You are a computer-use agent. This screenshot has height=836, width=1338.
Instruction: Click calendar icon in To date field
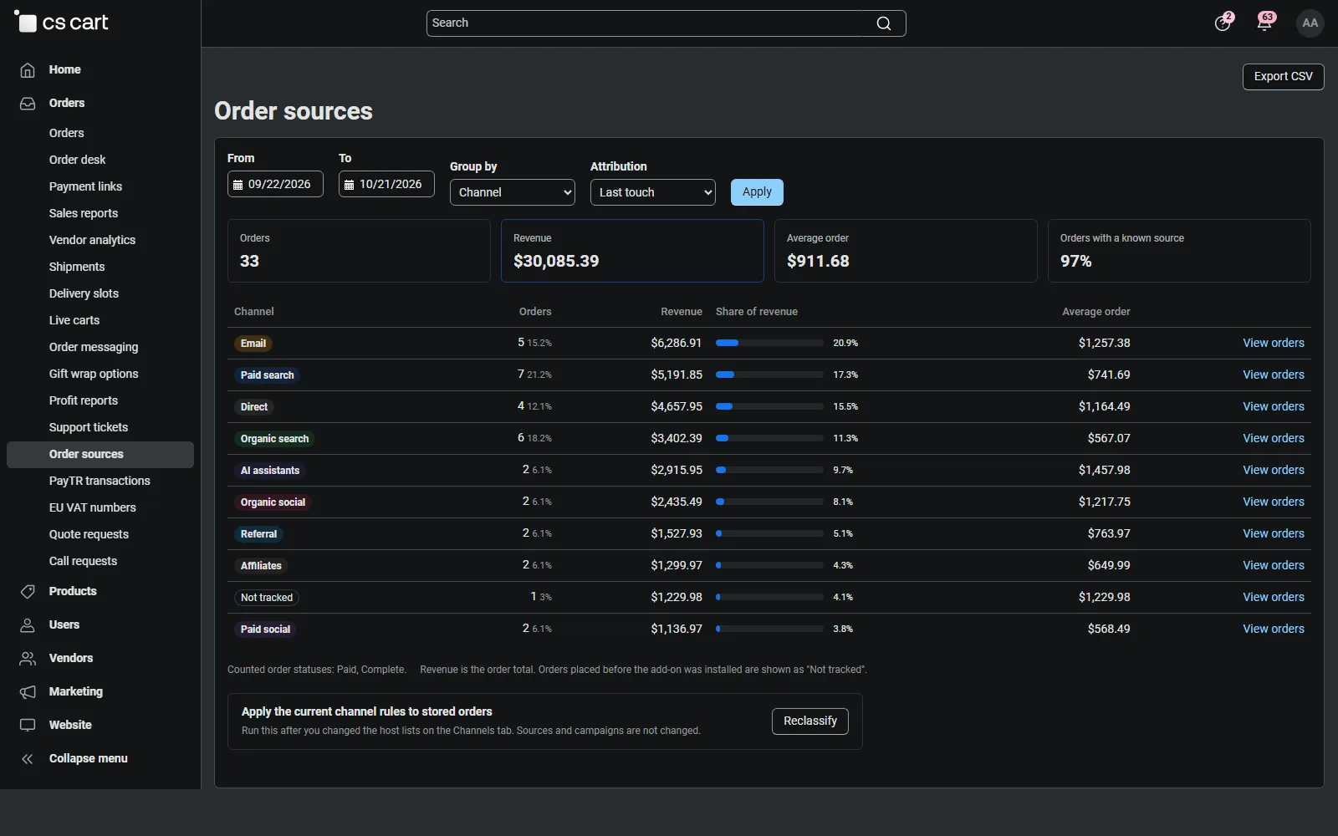pyautogui.click(x=349, y=185)
